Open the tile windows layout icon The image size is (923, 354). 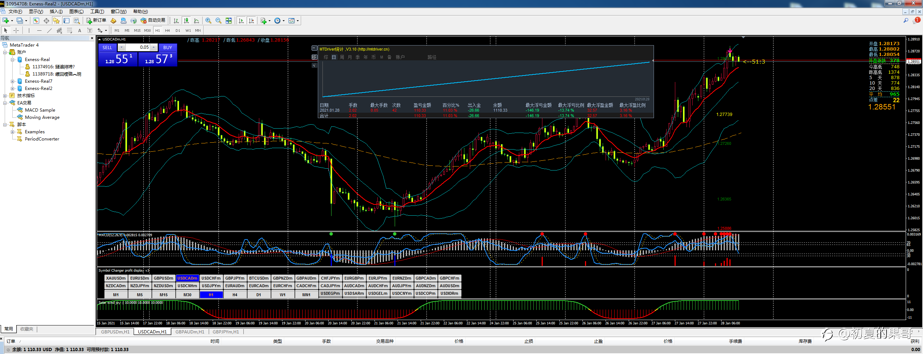point(229,21)
